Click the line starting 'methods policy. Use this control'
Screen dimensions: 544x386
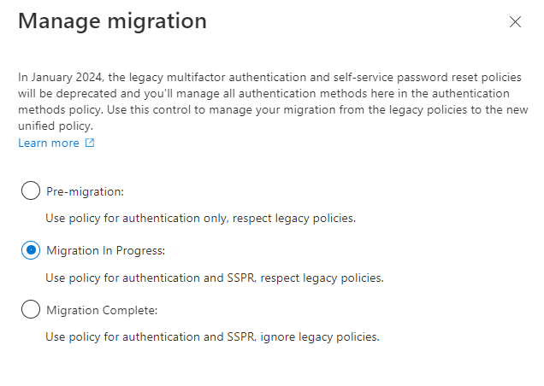point(273,110)
